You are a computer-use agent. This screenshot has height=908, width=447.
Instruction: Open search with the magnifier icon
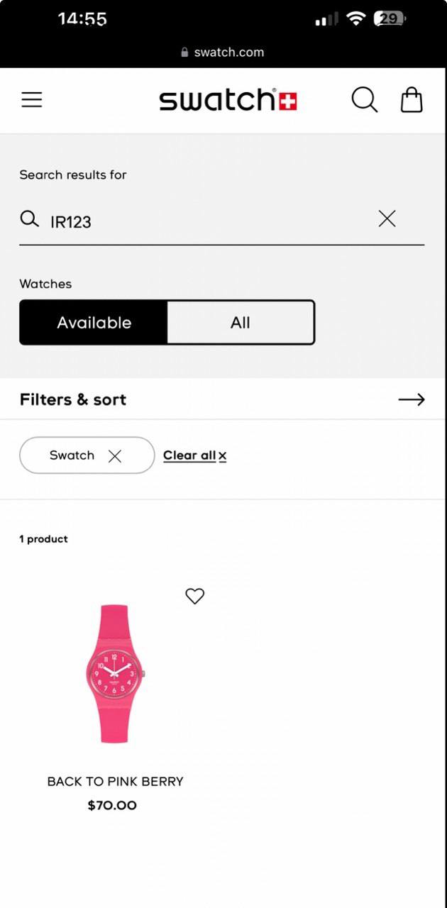pyautogui.click(x=364, y=100)
